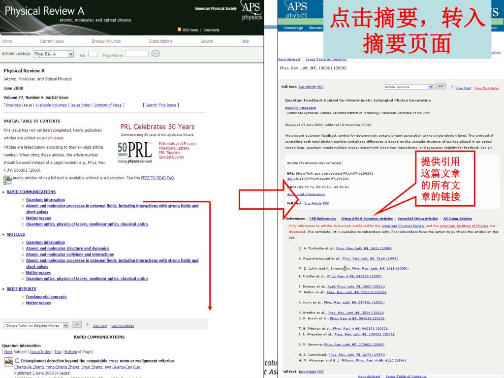504x378 pixels.
Task: Click help icon beside right View Cart
Action: point(452,87)
